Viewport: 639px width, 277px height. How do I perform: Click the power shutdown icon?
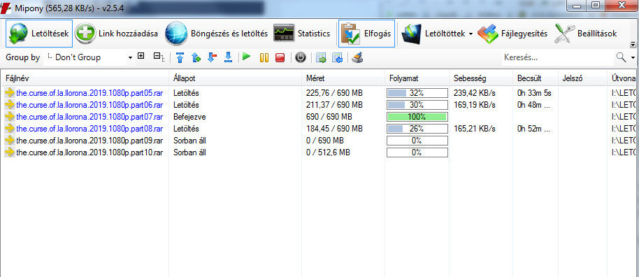pos(301,58)
